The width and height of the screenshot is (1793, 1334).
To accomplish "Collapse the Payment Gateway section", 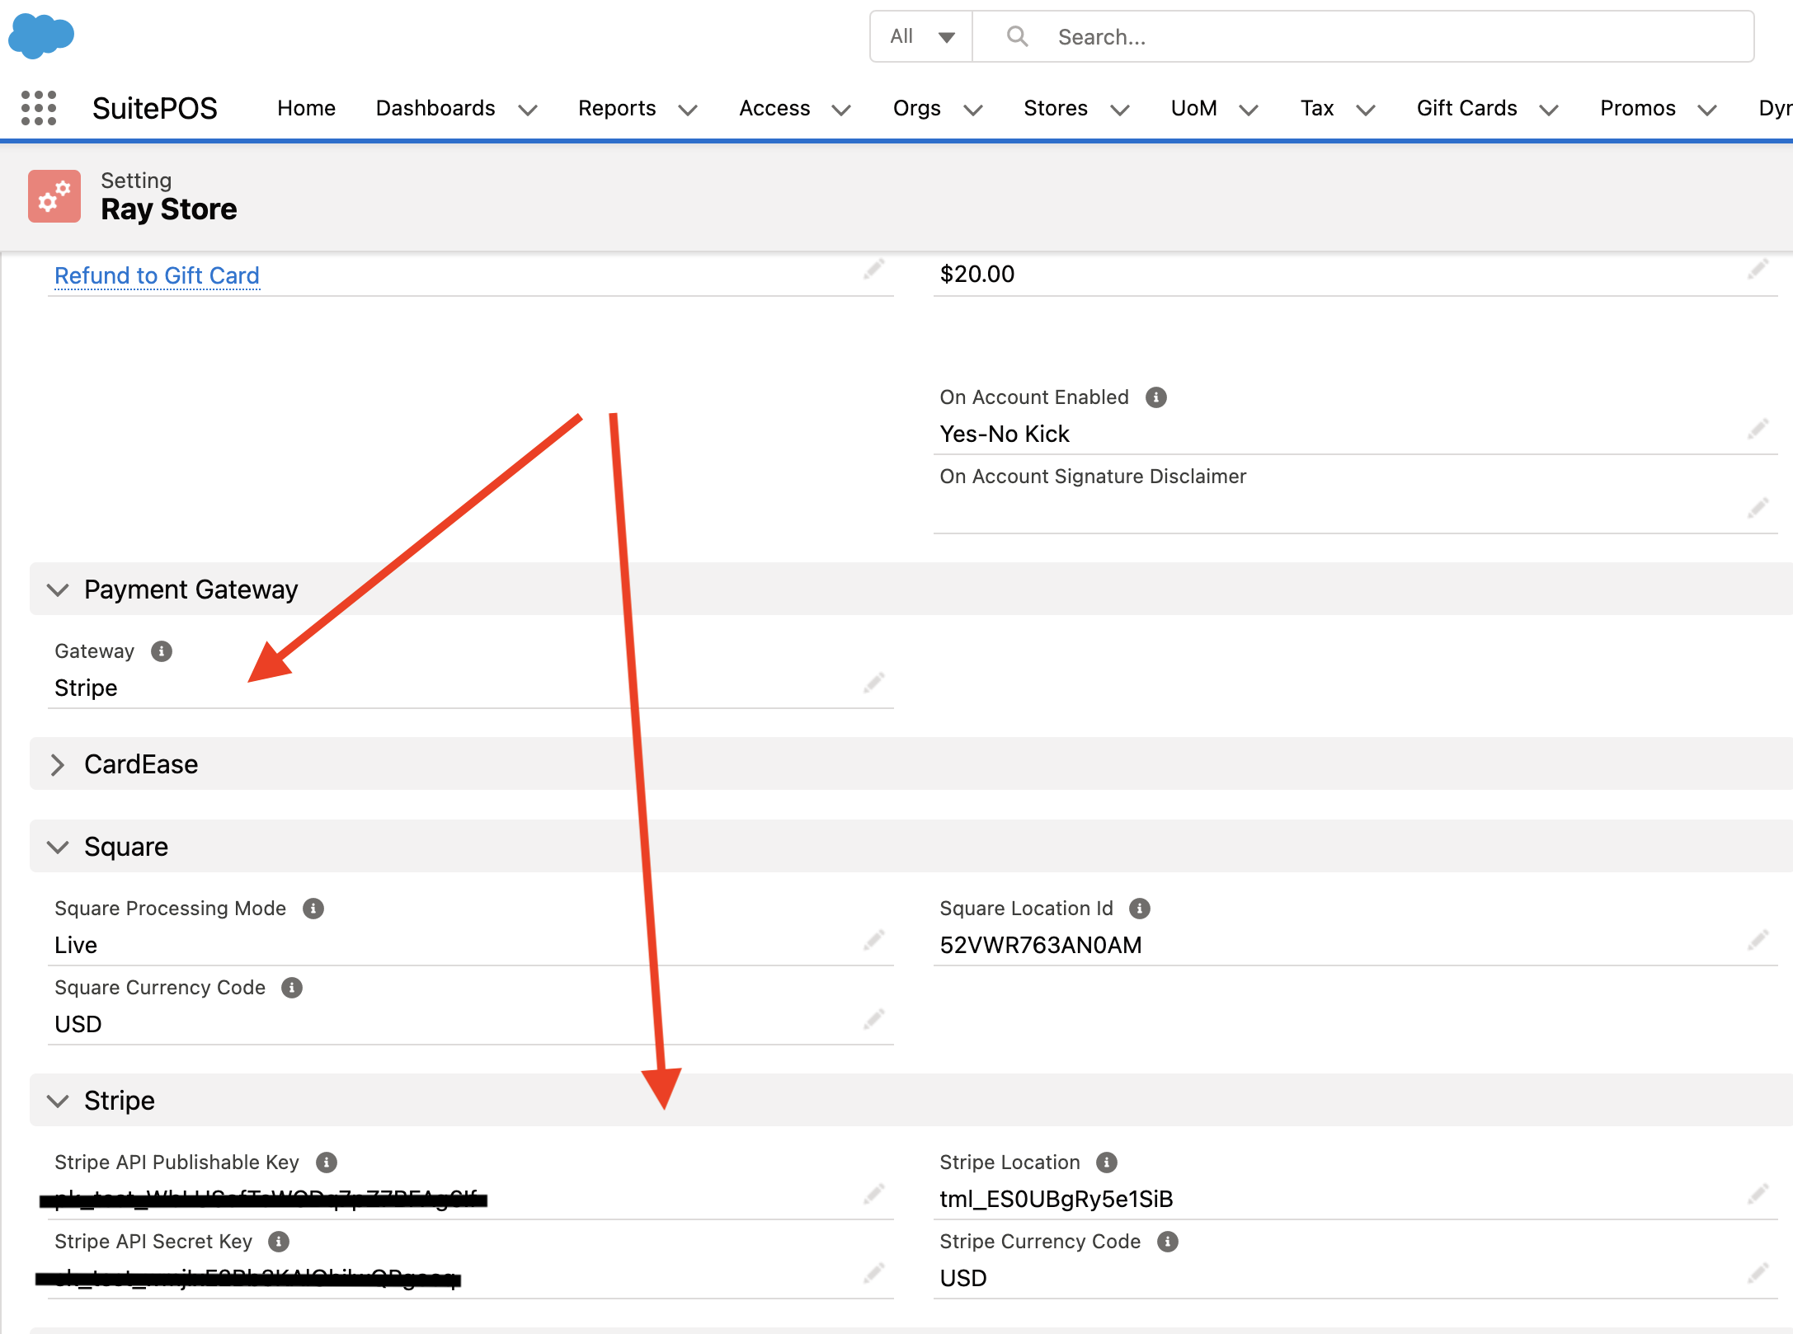I will (58, 589).
